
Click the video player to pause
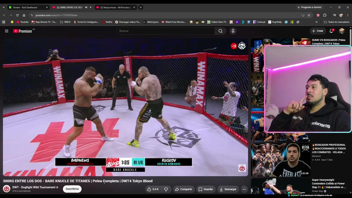coord(125,107)
